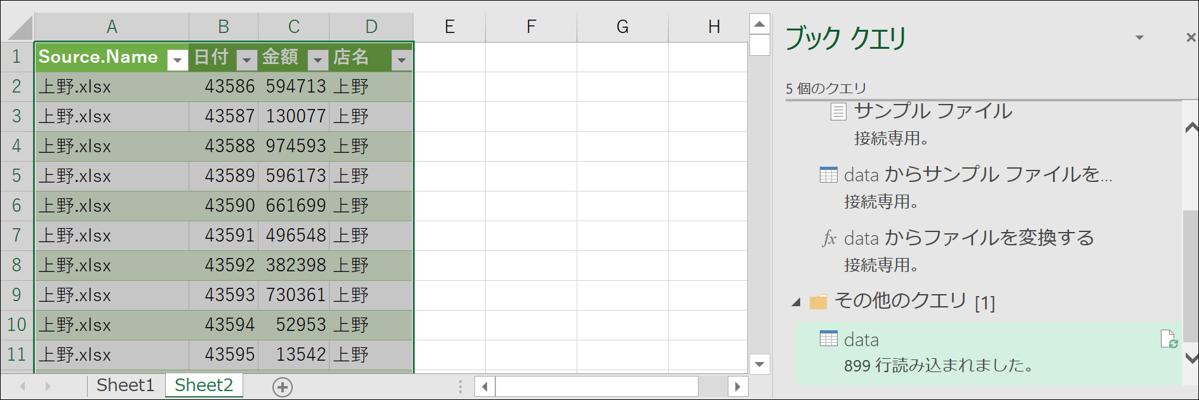
Task: Click the horizontal scrollbar right arrow
Action: click(737, 387)
